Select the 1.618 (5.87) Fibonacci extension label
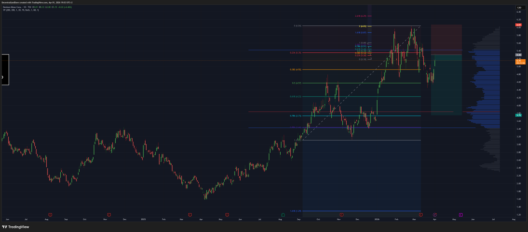 (x=360, y=33)
